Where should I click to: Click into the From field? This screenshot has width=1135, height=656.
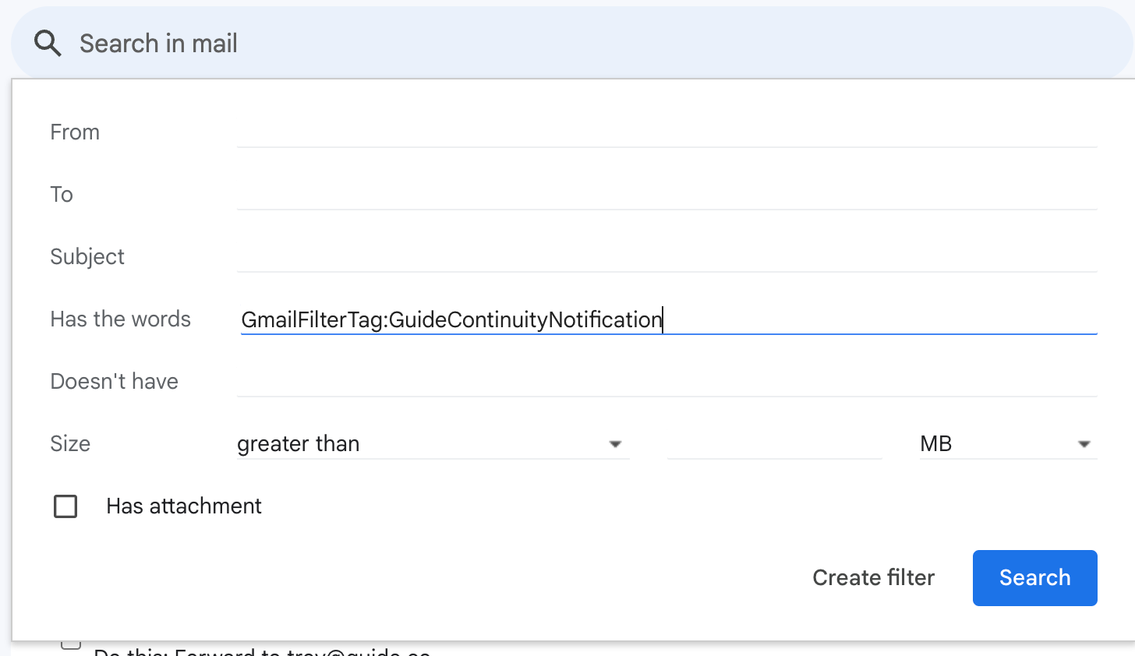coord(667,132)
